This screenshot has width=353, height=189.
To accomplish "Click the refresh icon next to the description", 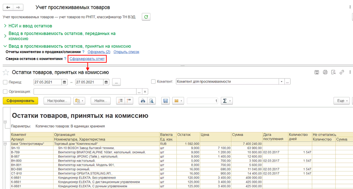I will [146, 17].
